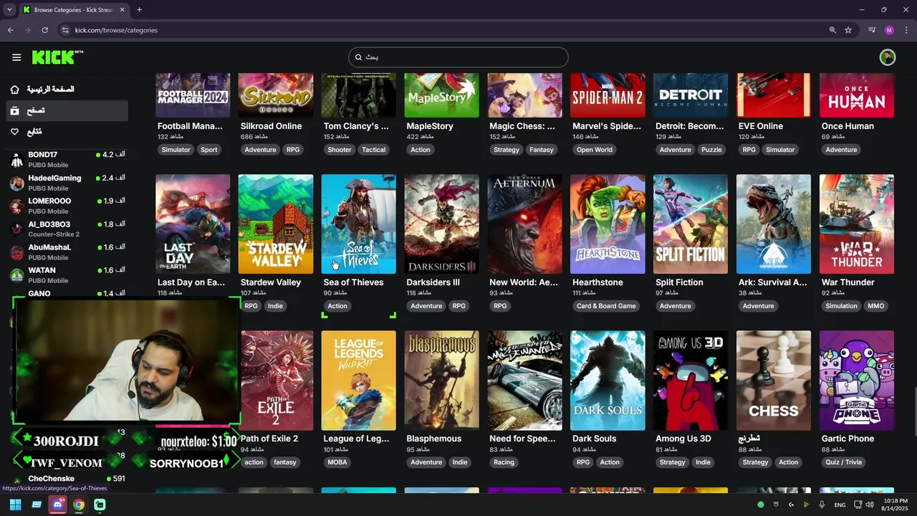917x516 pixels.
Task: Open the user profile avatar
Action: pyautogui.click(x=888, y=57)
